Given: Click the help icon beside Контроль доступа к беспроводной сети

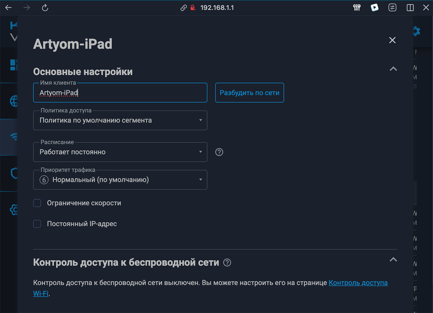Looking at the screenshot, I should (x=227, y=262).
